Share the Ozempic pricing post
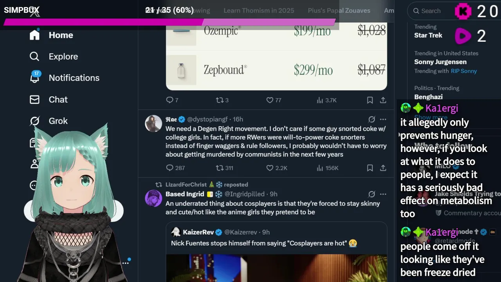This screenshot has height=282, width=501. pos(383,100)
